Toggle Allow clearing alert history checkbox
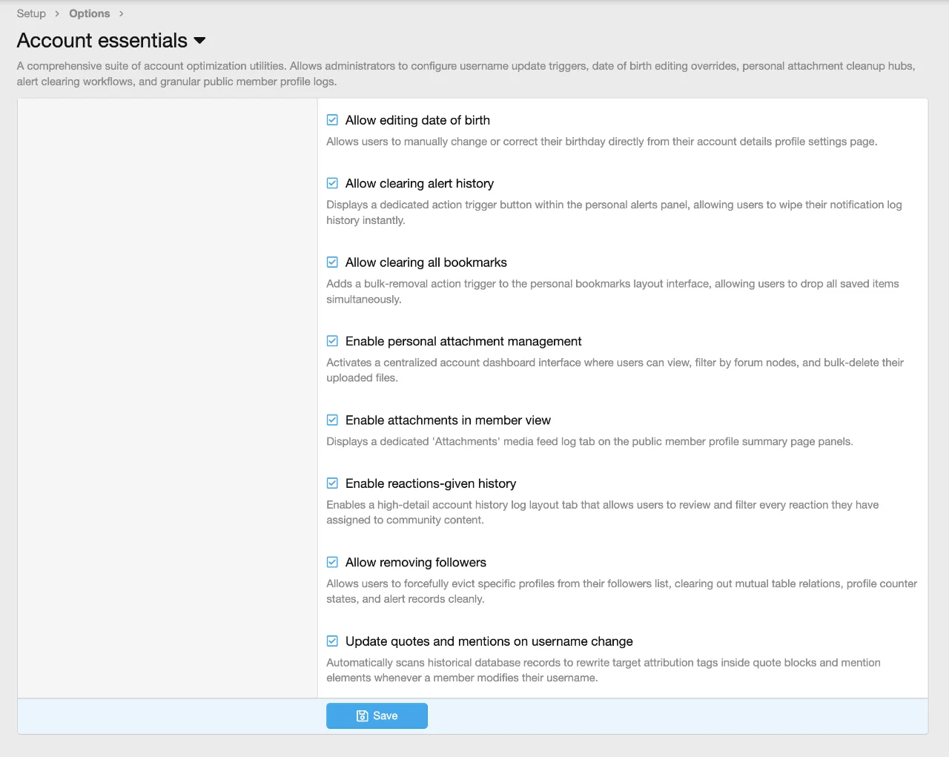This screenshot has width=949, height=757. pos(332,183)
